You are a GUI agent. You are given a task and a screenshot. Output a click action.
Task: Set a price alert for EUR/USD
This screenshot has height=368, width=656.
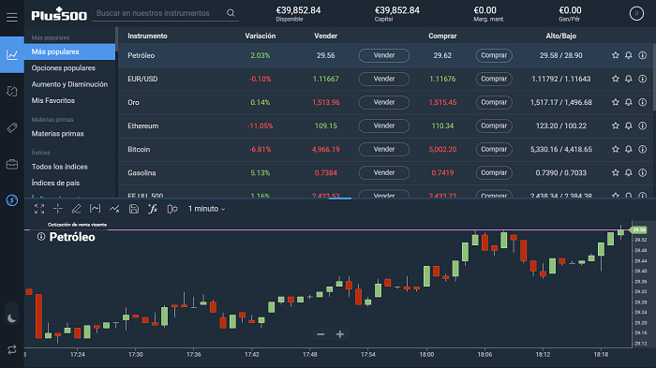(x=629, y=79)
